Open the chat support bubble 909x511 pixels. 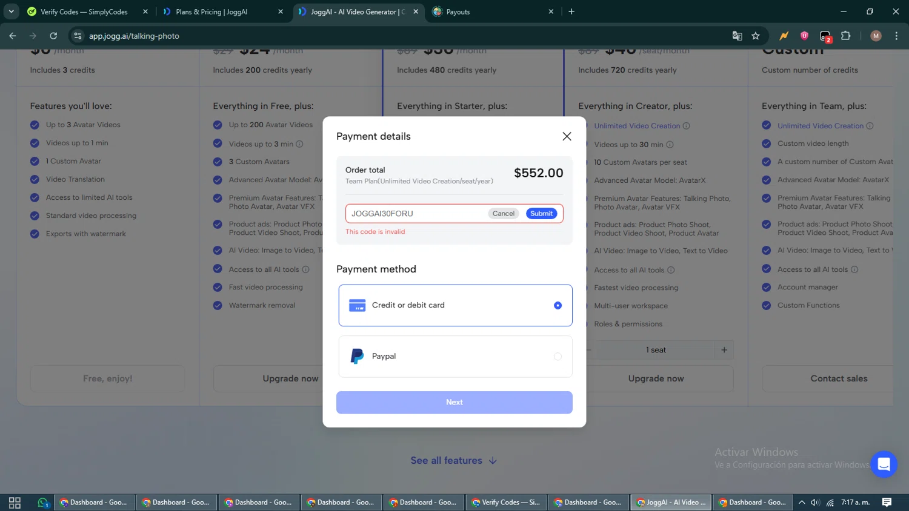884,464
